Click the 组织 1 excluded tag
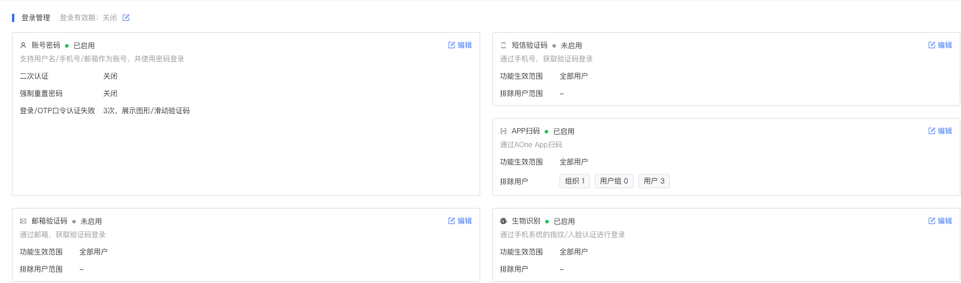 pos(574,181)
